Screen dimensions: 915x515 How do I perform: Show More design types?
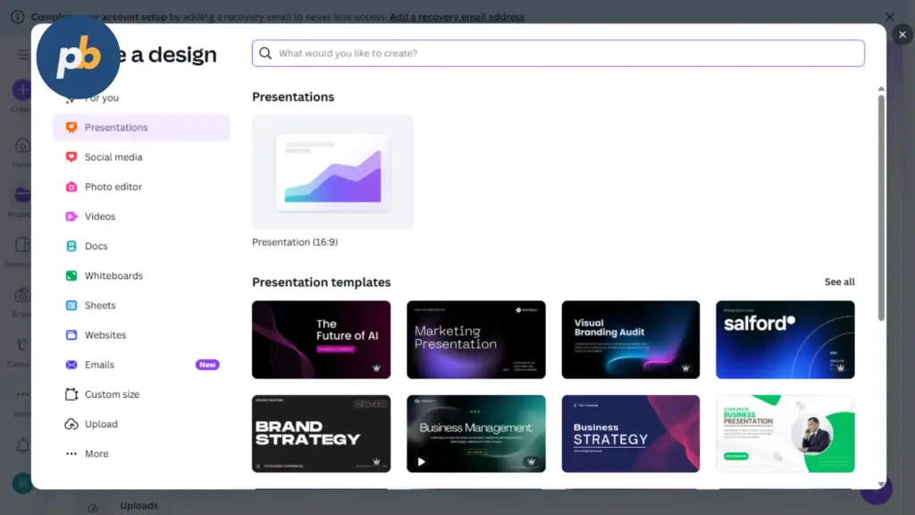[141, 453]
